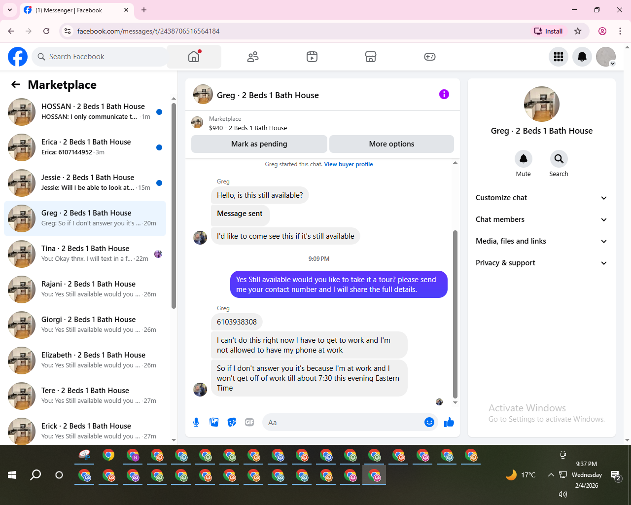Click the Mark as pending button
This screenshot has width=631, height=505.
pyautogui.click(x=259, y=144)
